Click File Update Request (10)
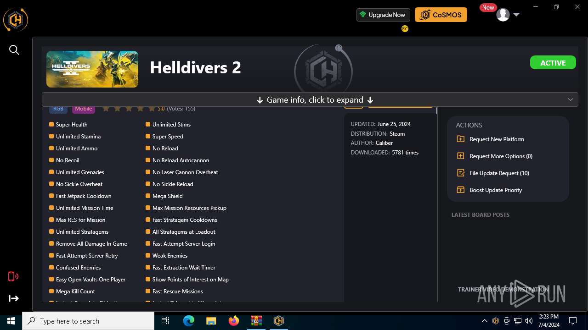Image resolution: width=588 pixels, height=330 pixels. pyautogui.click(x=499, y=173)
